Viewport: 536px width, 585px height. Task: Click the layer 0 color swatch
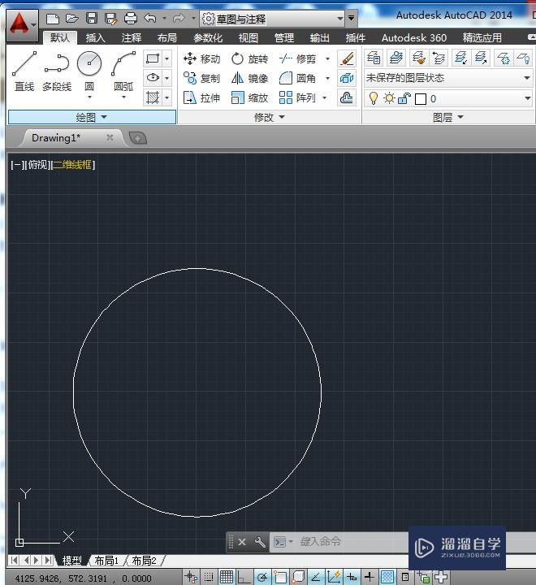(421, 98)
